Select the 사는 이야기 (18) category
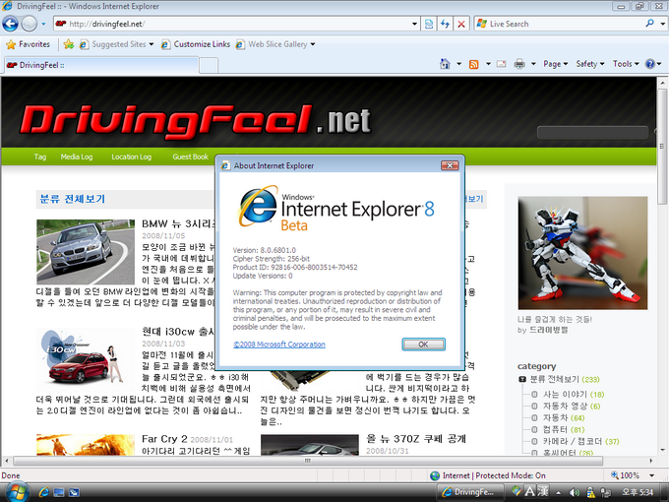 [573, 394]
